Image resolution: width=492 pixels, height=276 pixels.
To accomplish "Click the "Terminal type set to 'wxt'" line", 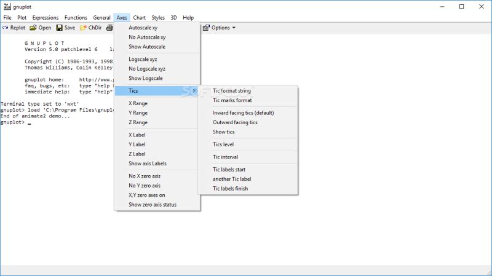I will (40, 104).
